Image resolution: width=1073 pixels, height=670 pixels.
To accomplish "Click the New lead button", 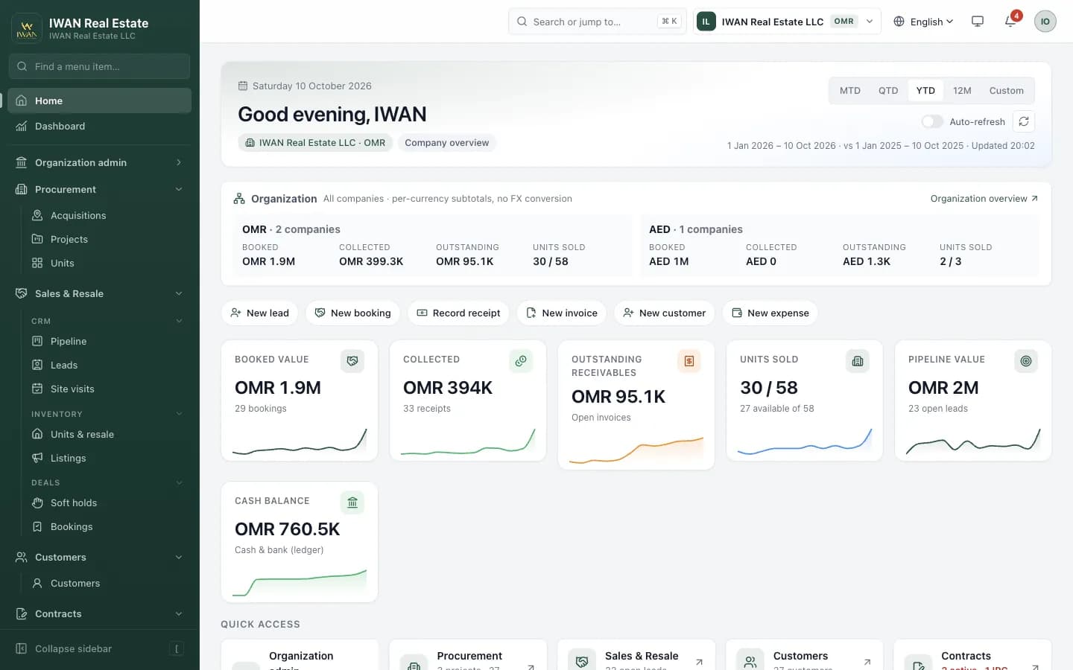I will (260, 313).
